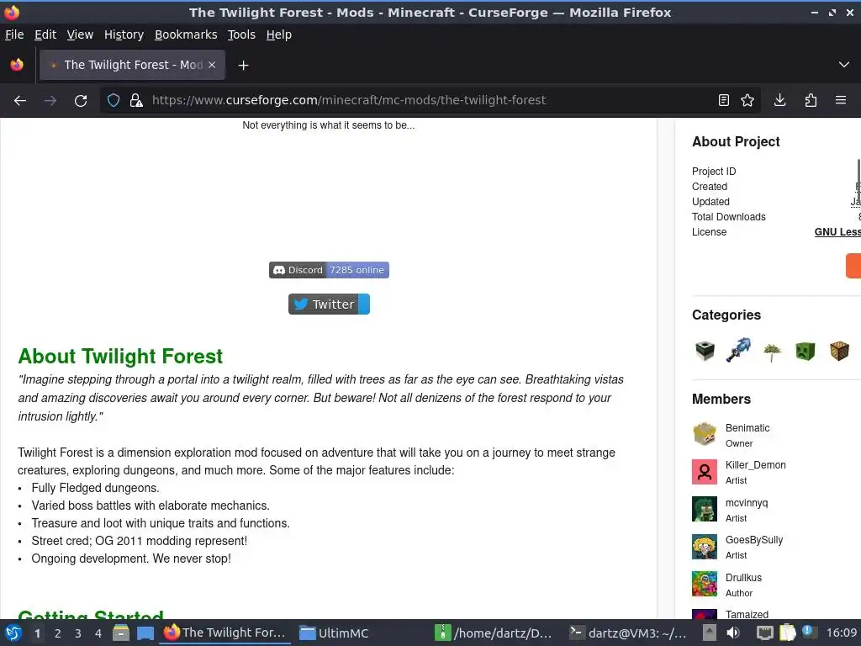Switch to workspace 4

point(98,633)
